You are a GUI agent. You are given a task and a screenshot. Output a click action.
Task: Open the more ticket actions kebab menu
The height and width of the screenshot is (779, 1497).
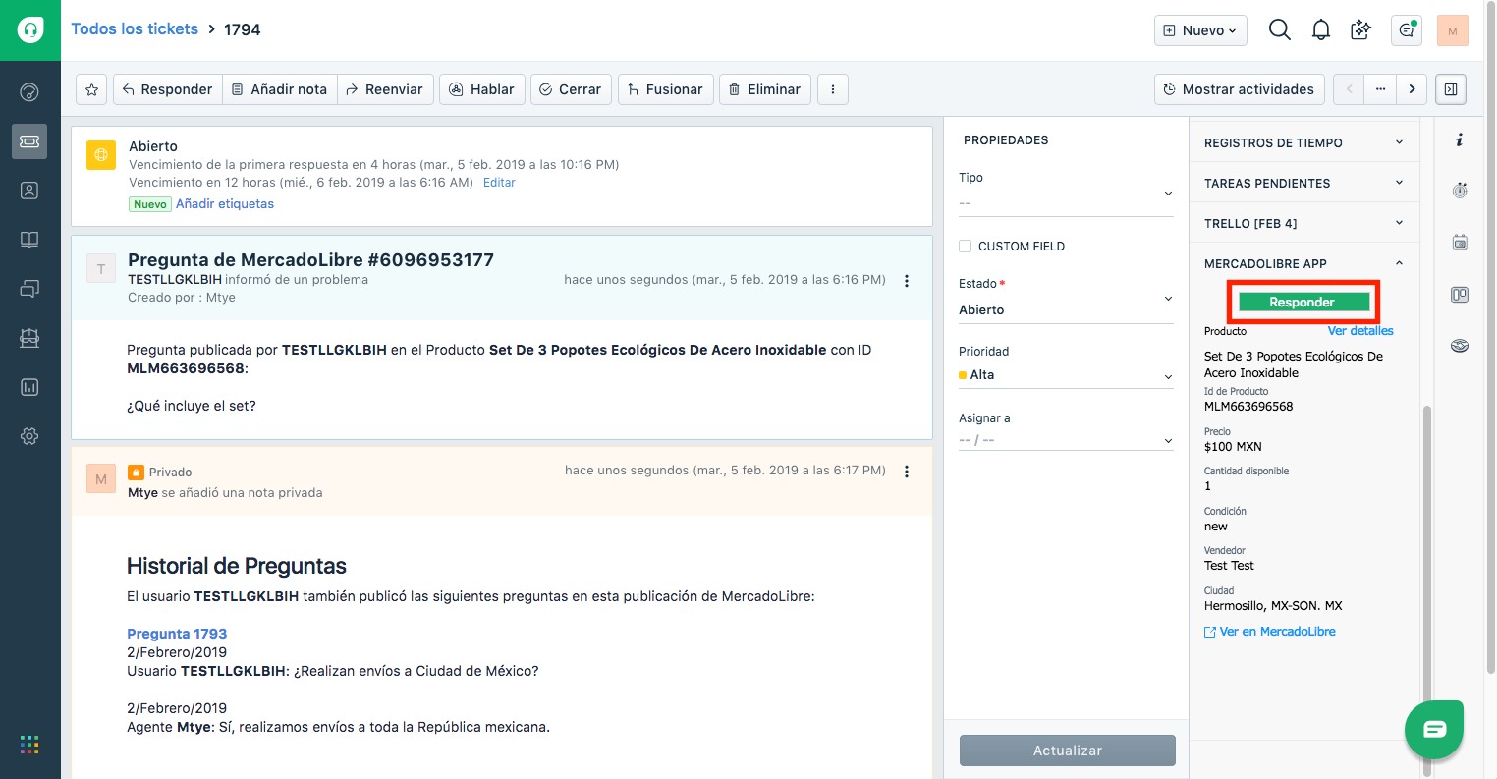pyautogui.click(x=833, y=89)
